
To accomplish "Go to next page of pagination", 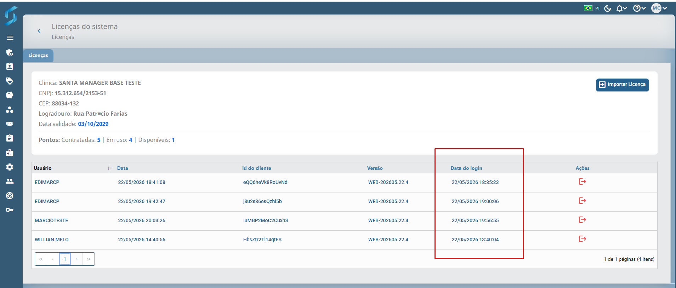I will (76, 259).
